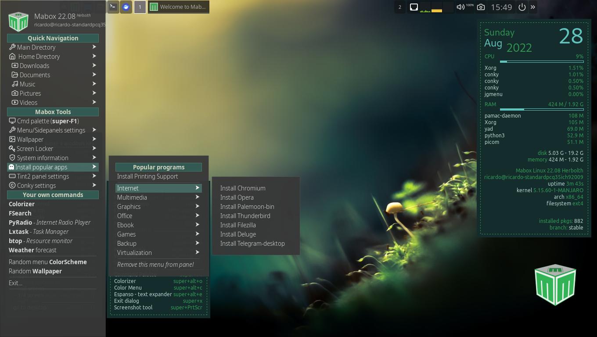Apply Random menu ColorScheme
Viewport: 597px width, 337px height.
pyautogui.click(x=53, y=262)
